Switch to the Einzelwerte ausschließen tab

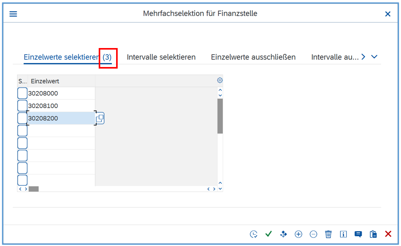pos(253,57)
